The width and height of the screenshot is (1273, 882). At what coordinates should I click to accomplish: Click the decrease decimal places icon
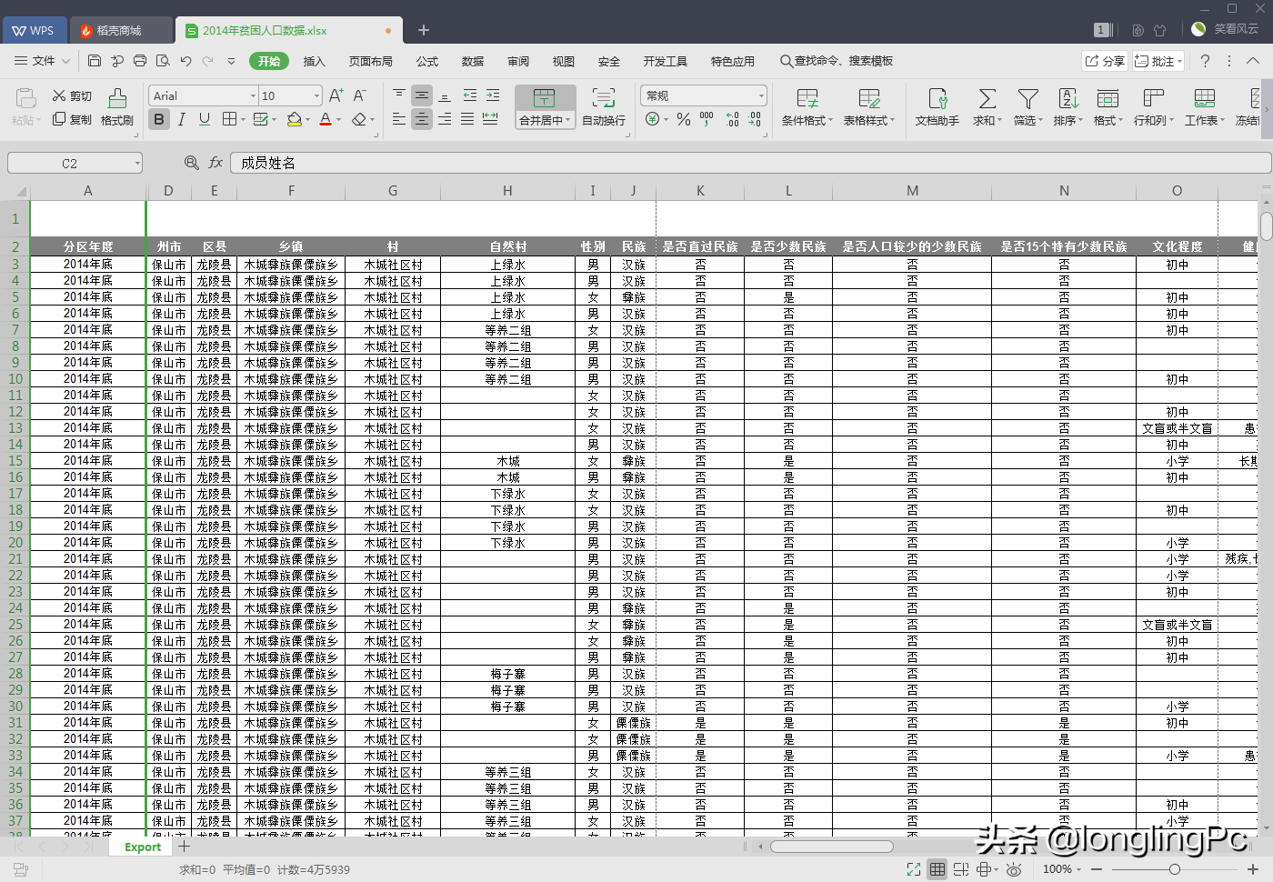[755, 119]
